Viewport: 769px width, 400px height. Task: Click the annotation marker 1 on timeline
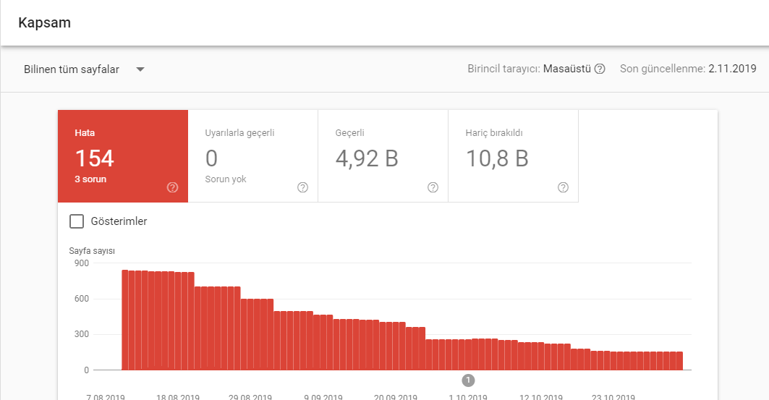(x=468, y=380)
